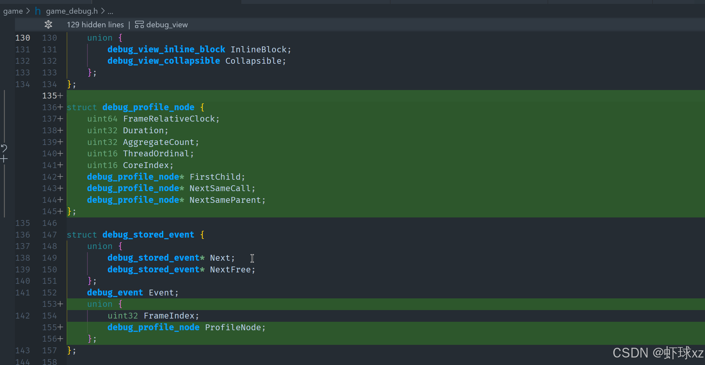Click the 'Collapsible' union member identifier

pos(253,61)
